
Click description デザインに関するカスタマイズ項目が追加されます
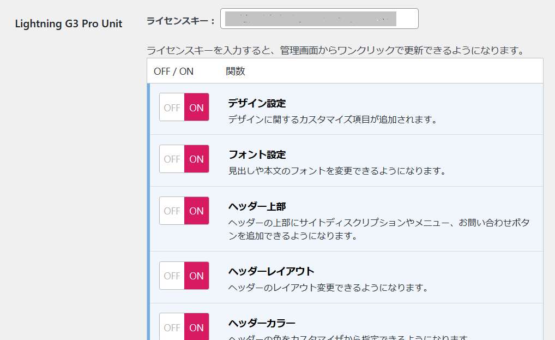coord(333,120)
